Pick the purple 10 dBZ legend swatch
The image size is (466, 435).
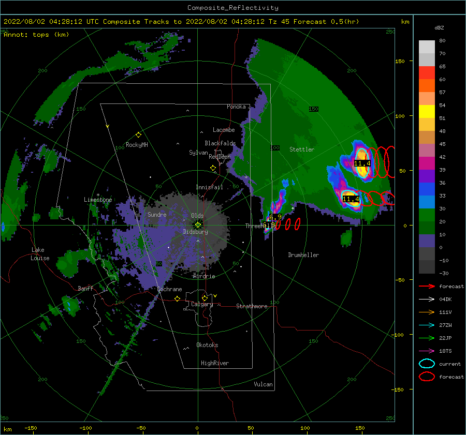pyautogui.click(x=427, y=241)
